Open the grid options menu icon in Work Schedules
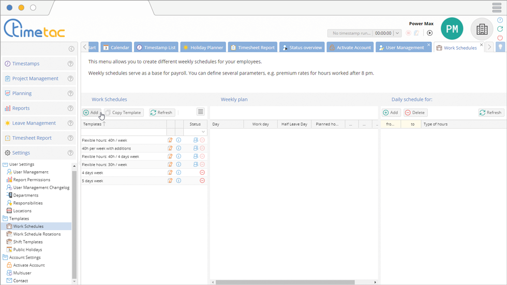 [x=200, y=112]
